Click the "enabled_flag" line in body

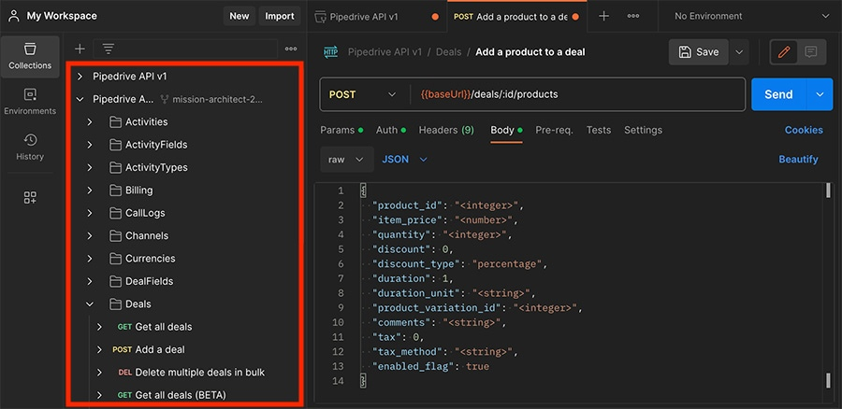430,367
